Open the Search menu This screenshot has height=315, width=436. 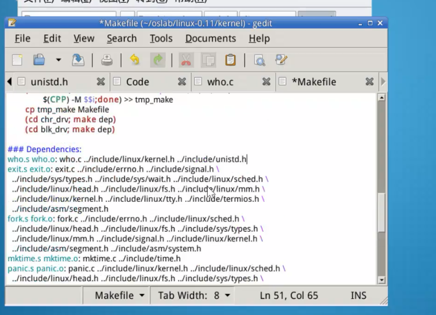[x=122, y=39]
